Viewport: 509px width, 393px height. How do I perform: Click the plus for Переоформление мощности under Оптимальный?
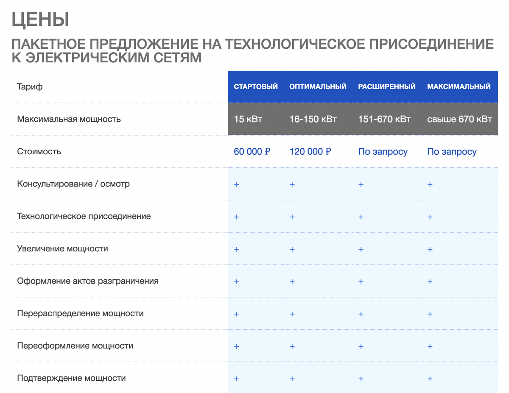(x=292, y=346)
